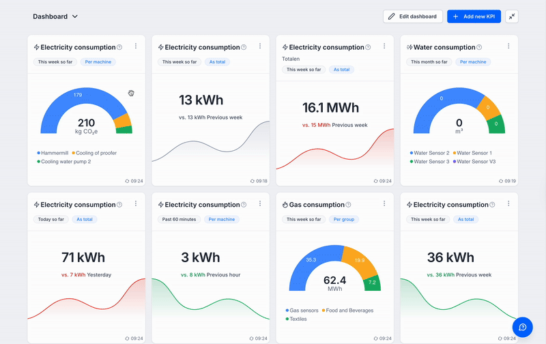Click help icon on 13 kWh card title
The width and height of the screenshot is (546, 344).
(244, 47)
